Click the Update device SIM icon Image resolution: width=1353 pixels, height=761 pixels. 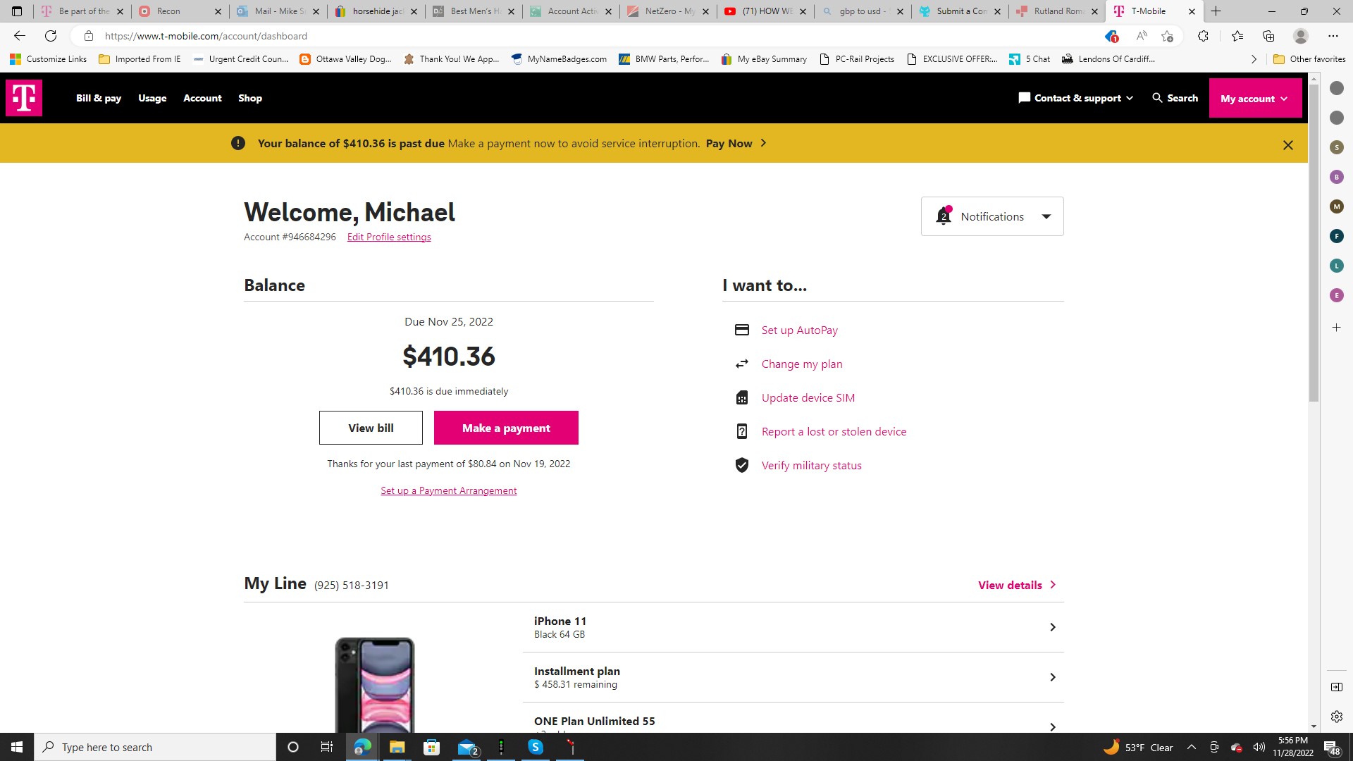(x=741, y=397)
